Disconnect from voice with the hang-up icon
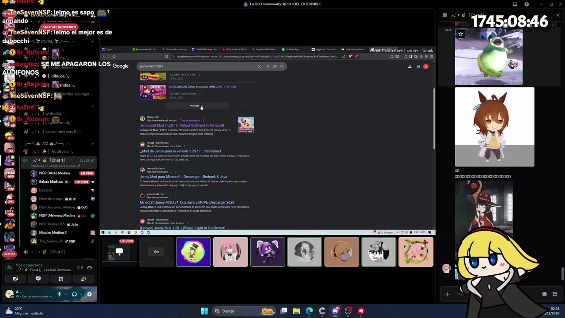 click(89, 267)
